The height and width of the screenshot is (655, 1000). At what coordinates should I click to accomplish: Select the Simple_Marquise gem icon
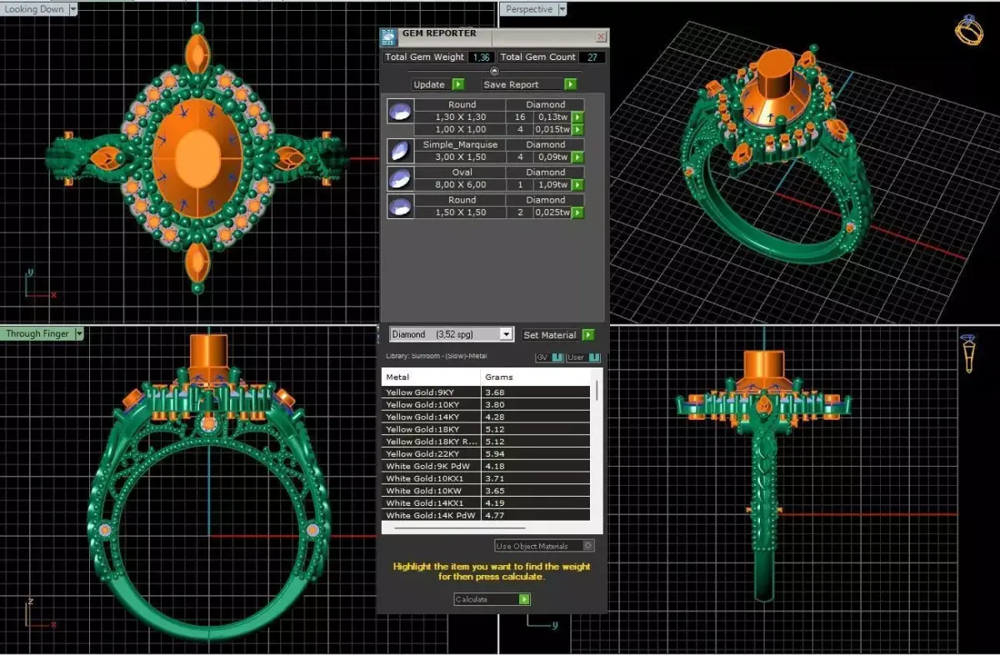(400, 151)
